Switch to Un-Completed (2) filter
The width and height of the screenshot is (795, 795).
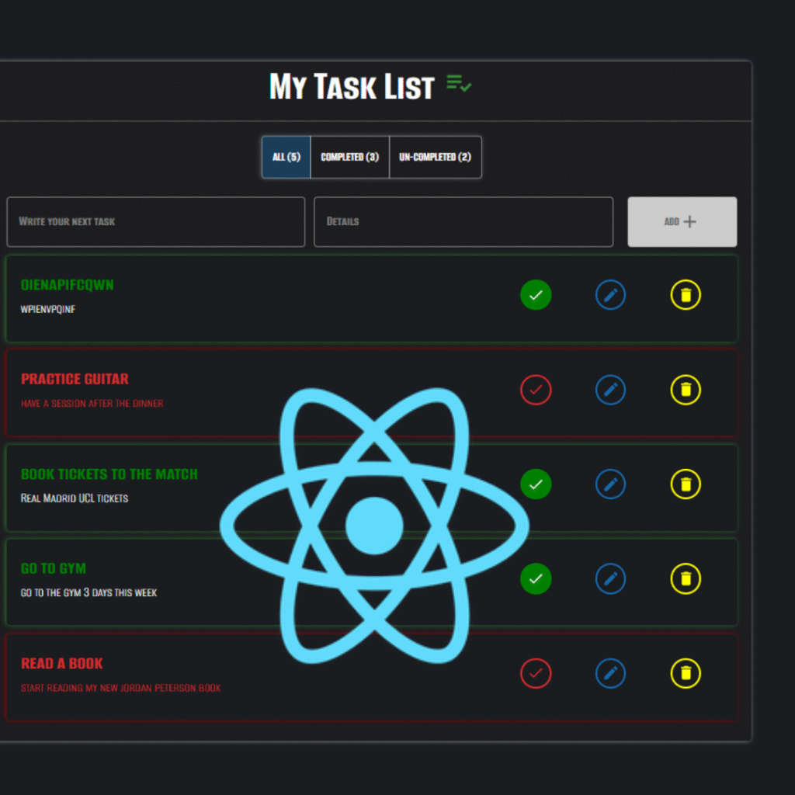[436, 157]
